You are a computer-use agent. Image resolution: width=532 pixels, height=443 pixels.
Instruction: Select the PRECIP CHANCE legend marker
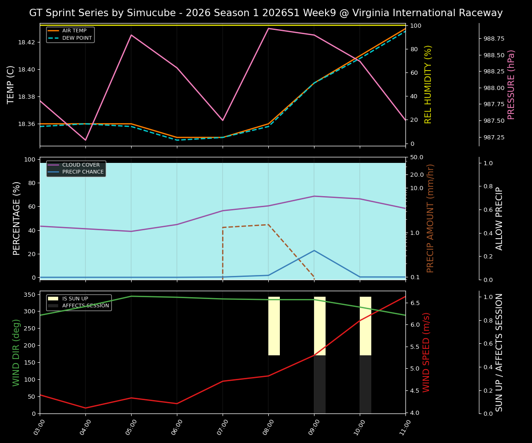[x=52, y=172]
